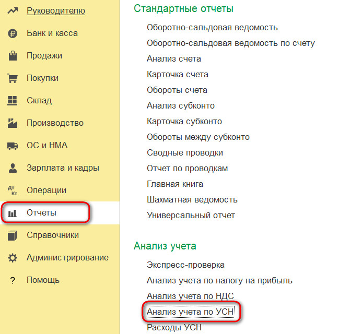The image size is (339, 334).
Task: Open the Банк и касса section
Action: pyautogui.click(x=52, y=33)
